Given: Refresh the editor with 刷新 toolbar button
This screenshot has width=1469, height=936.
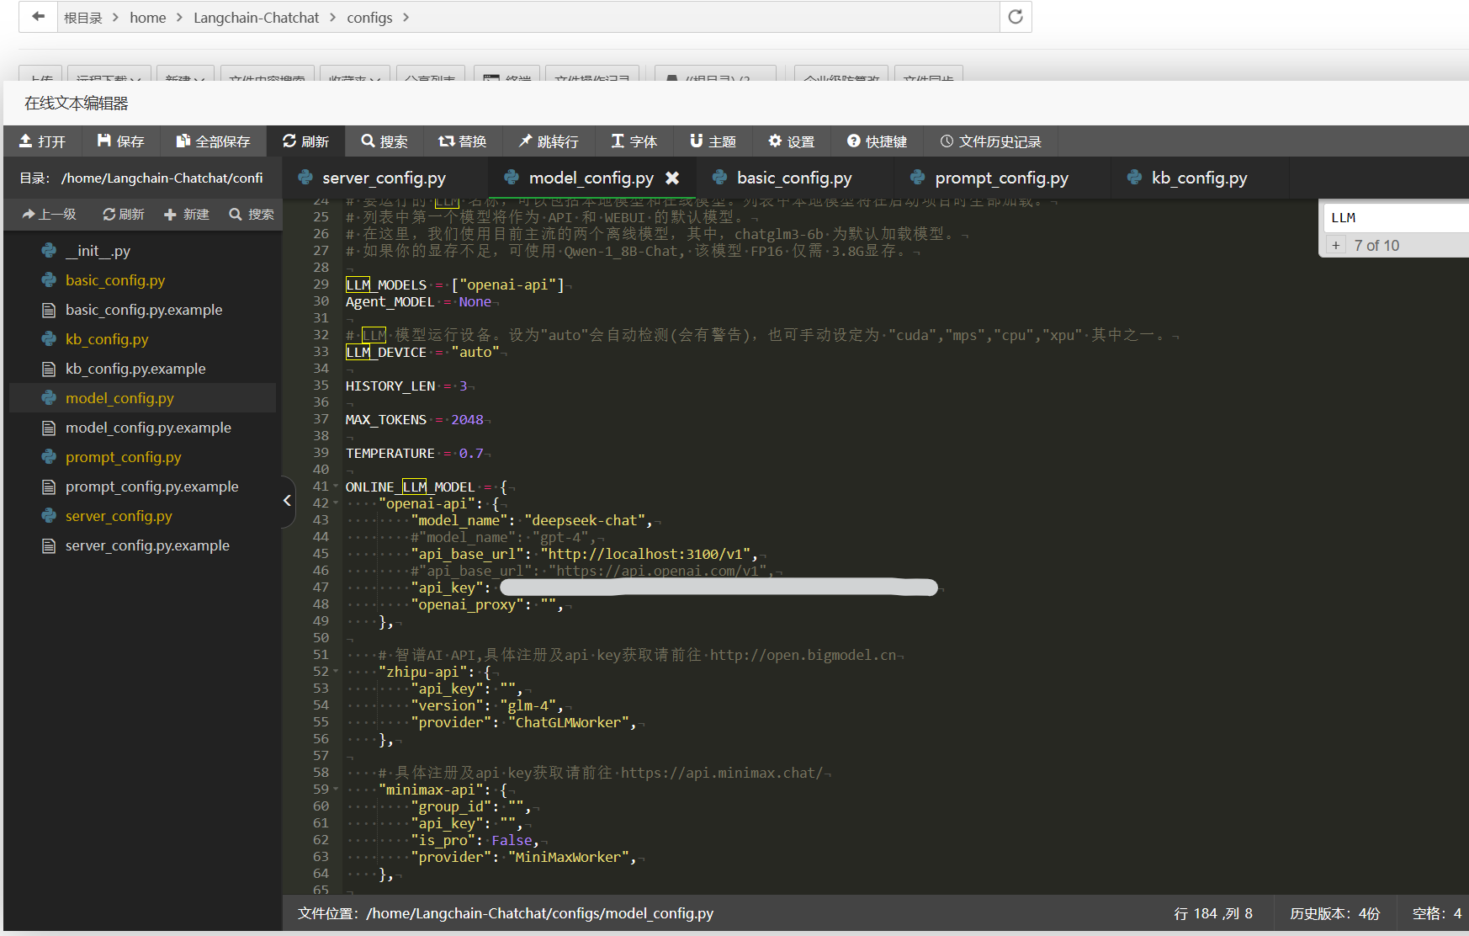Looking at the screenshot, I should coord(305,141).
